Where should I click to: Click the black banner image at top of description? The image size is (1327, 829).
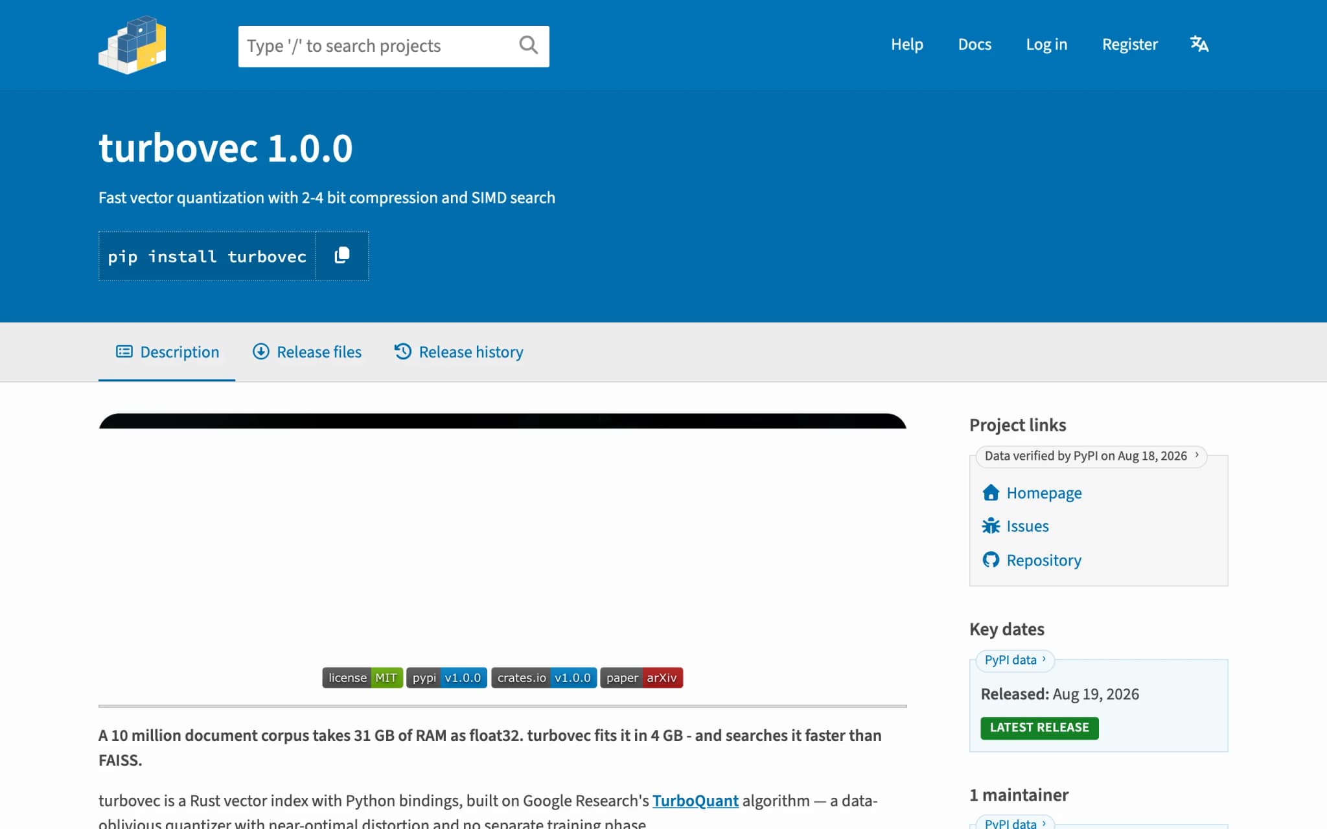coord(502,421)
